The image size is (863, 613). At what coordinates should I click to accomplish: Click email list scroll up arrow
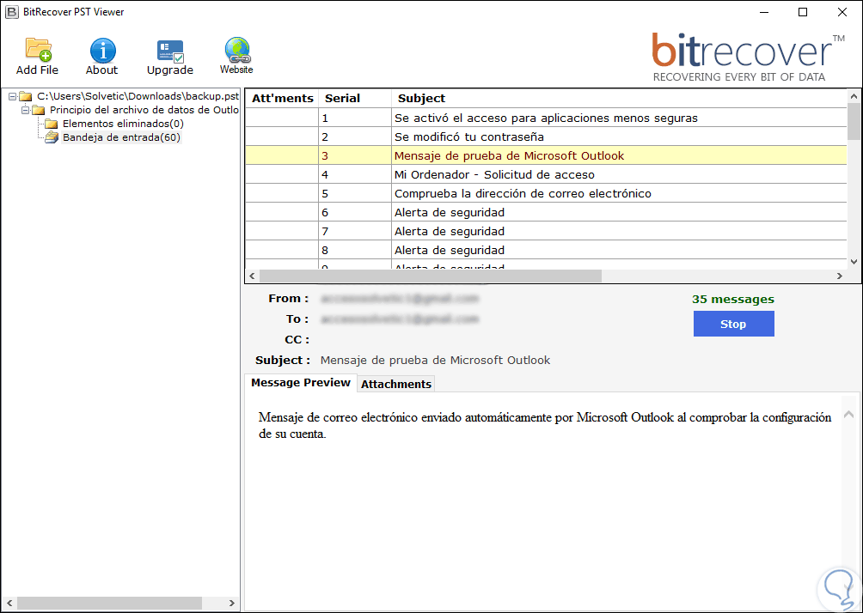854,95
